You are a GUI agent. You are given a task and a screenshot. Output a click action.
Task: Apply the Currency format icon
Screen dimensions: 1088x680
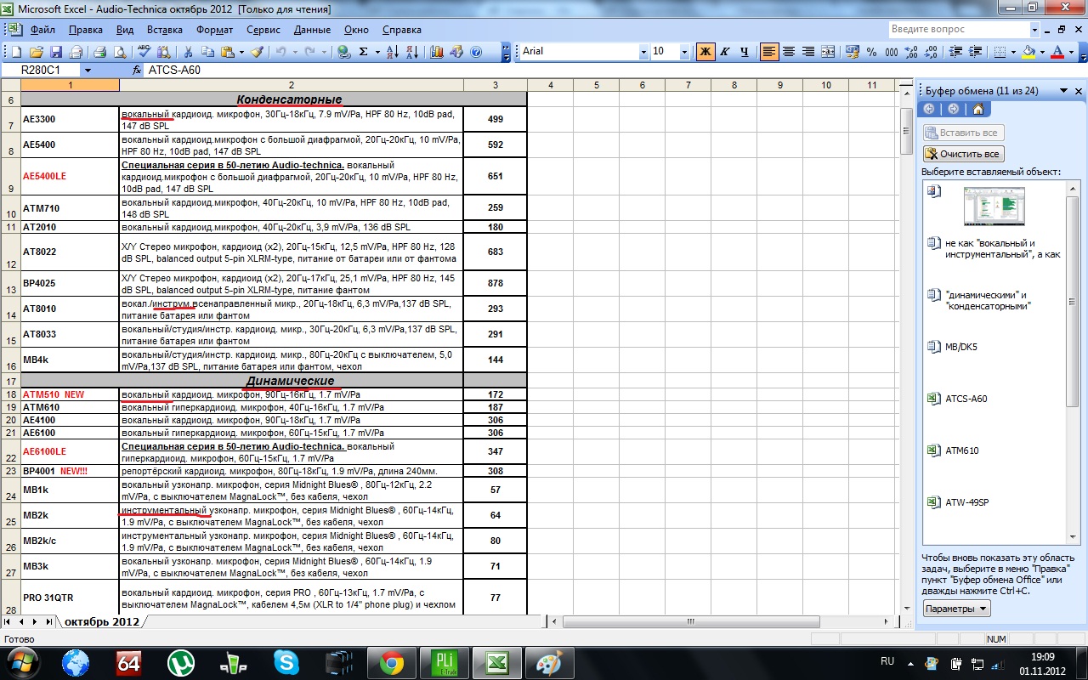[852, 52]
